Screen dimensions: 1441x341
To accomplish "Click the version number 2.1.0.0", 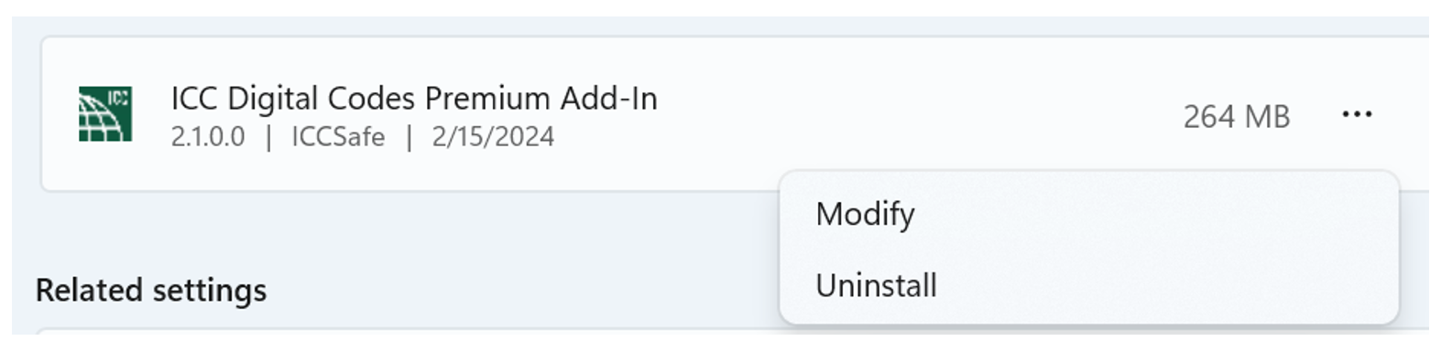I will (208, 137).
